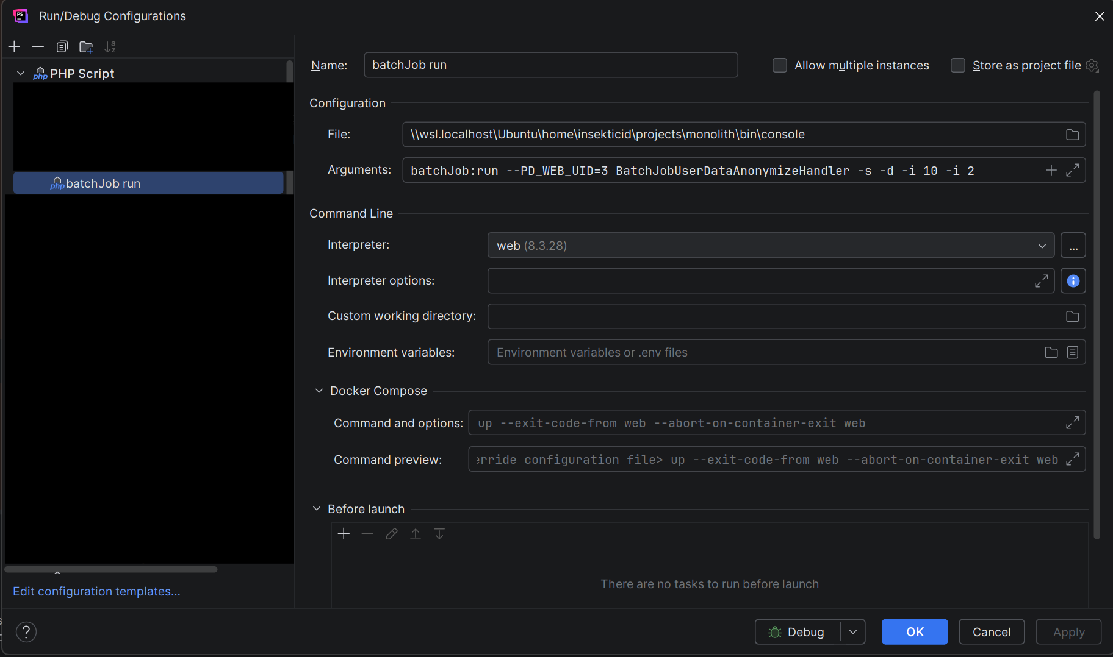Click the Remove Configuration minus icon

[x=38, y=47]
